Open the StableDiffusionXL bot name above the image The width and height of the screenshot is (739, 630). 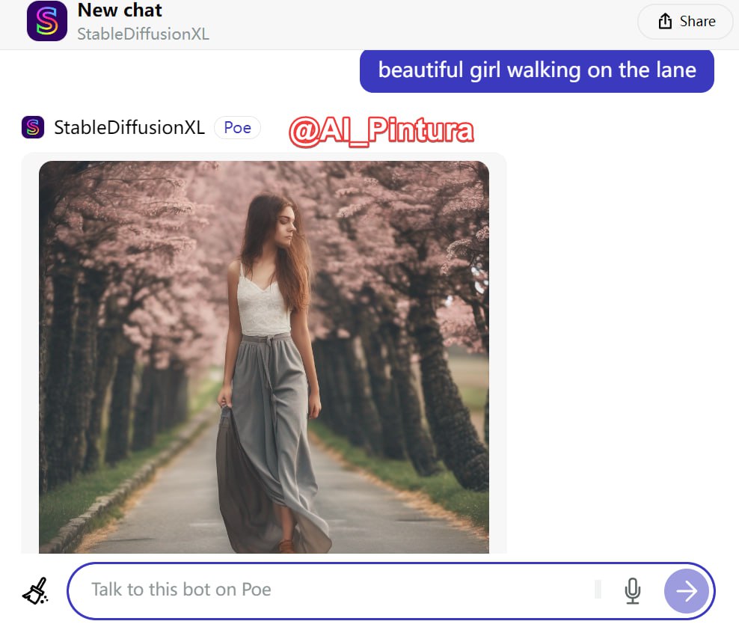coord(129,128)
